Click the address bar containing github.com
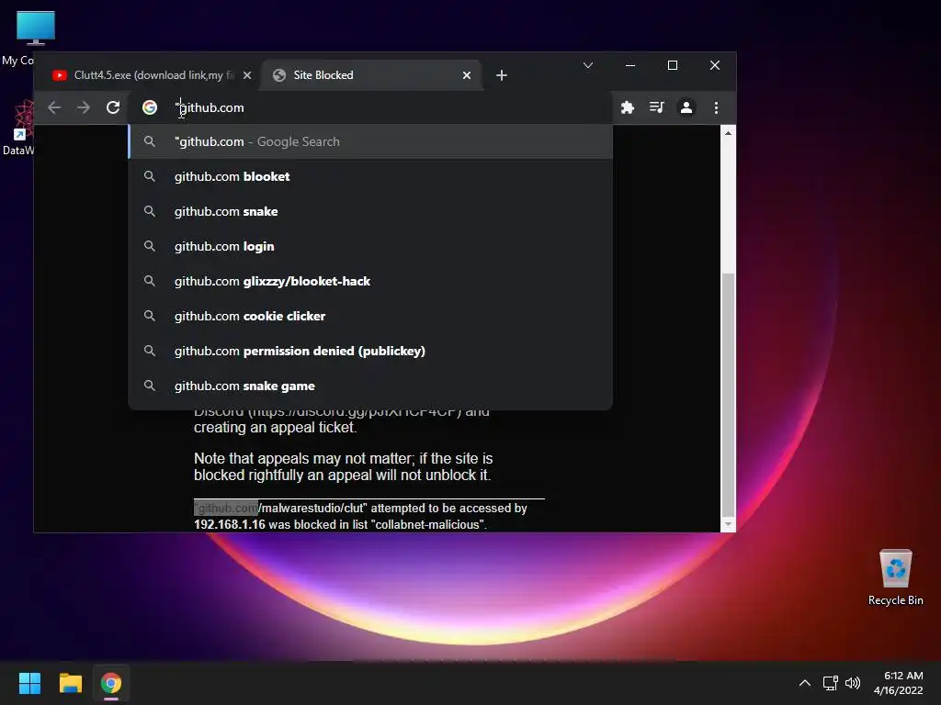This screenshot has height=705, width=941. point(372,107)
